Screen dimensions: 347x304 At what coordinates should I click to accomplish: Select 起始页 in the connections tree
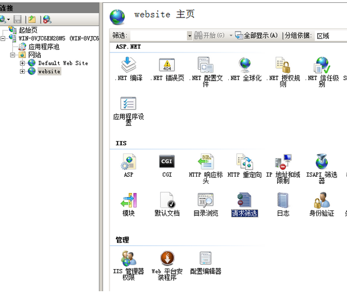tap(28, 30)
